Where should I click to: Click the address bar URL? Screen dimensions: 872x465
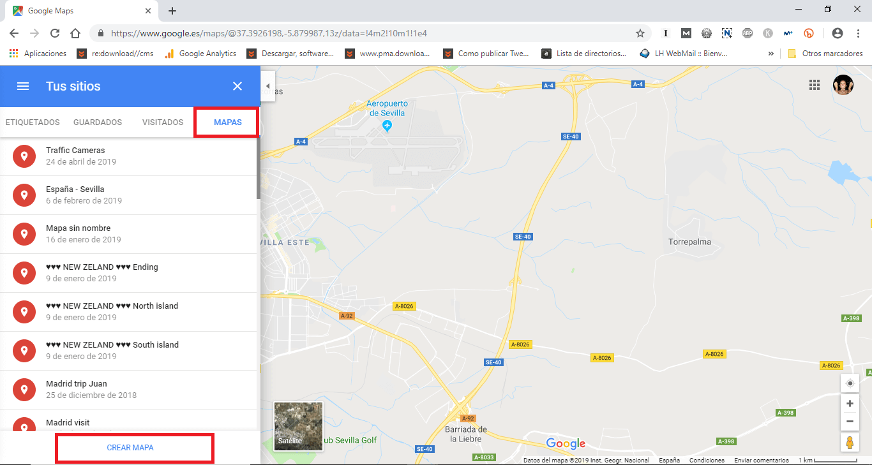(269, 33)
